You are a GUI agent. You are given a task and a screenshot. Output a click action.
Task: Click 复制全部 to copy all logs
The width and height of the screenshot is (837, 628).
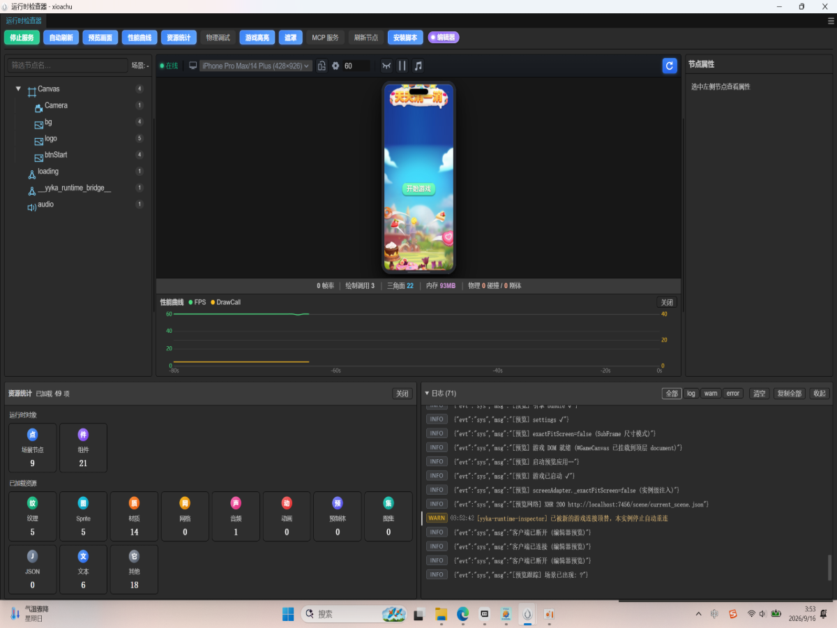pyautogui.click(x=790, y=394)
